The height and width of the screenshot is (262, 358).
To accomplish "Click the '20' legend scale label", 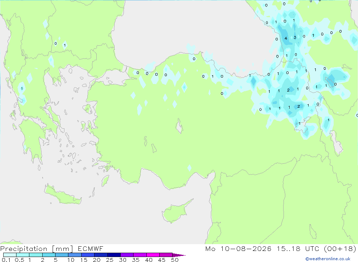I will tap(97, 260).
